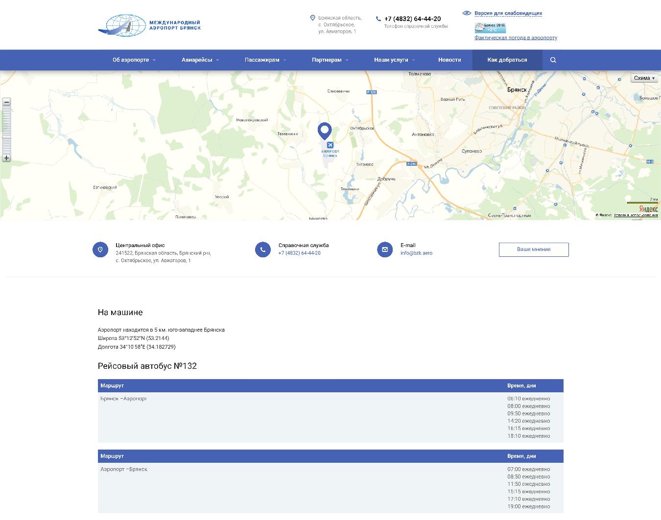The height and width of the screenshot is (520, 661).
Task: Click the 'Ваше мнение' button
Action: pyautogui.click(x=534, y=249)
